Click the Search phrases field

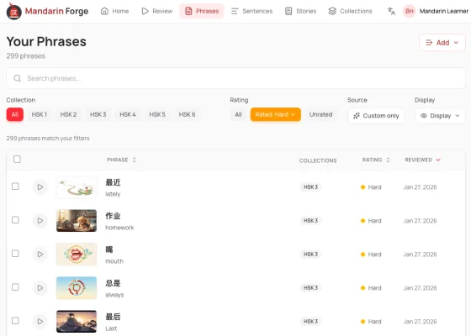point(235,78)
